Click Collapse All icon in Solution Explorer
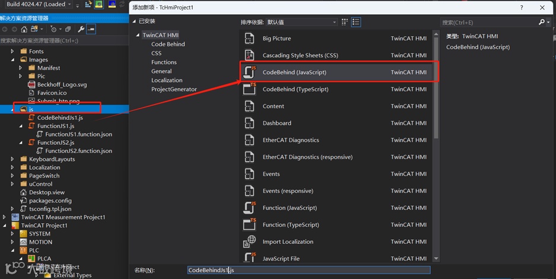The image size is (556, 279). pyautogui.click(x=68, y=29)
